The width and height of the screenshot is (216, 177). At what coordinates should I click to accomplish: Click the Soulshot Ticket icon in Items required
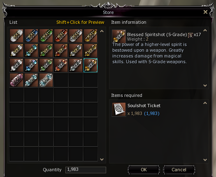(119, 109)
